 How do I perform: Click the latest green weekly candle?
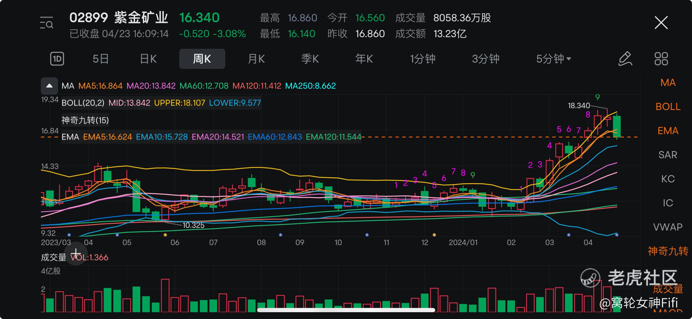617,126
